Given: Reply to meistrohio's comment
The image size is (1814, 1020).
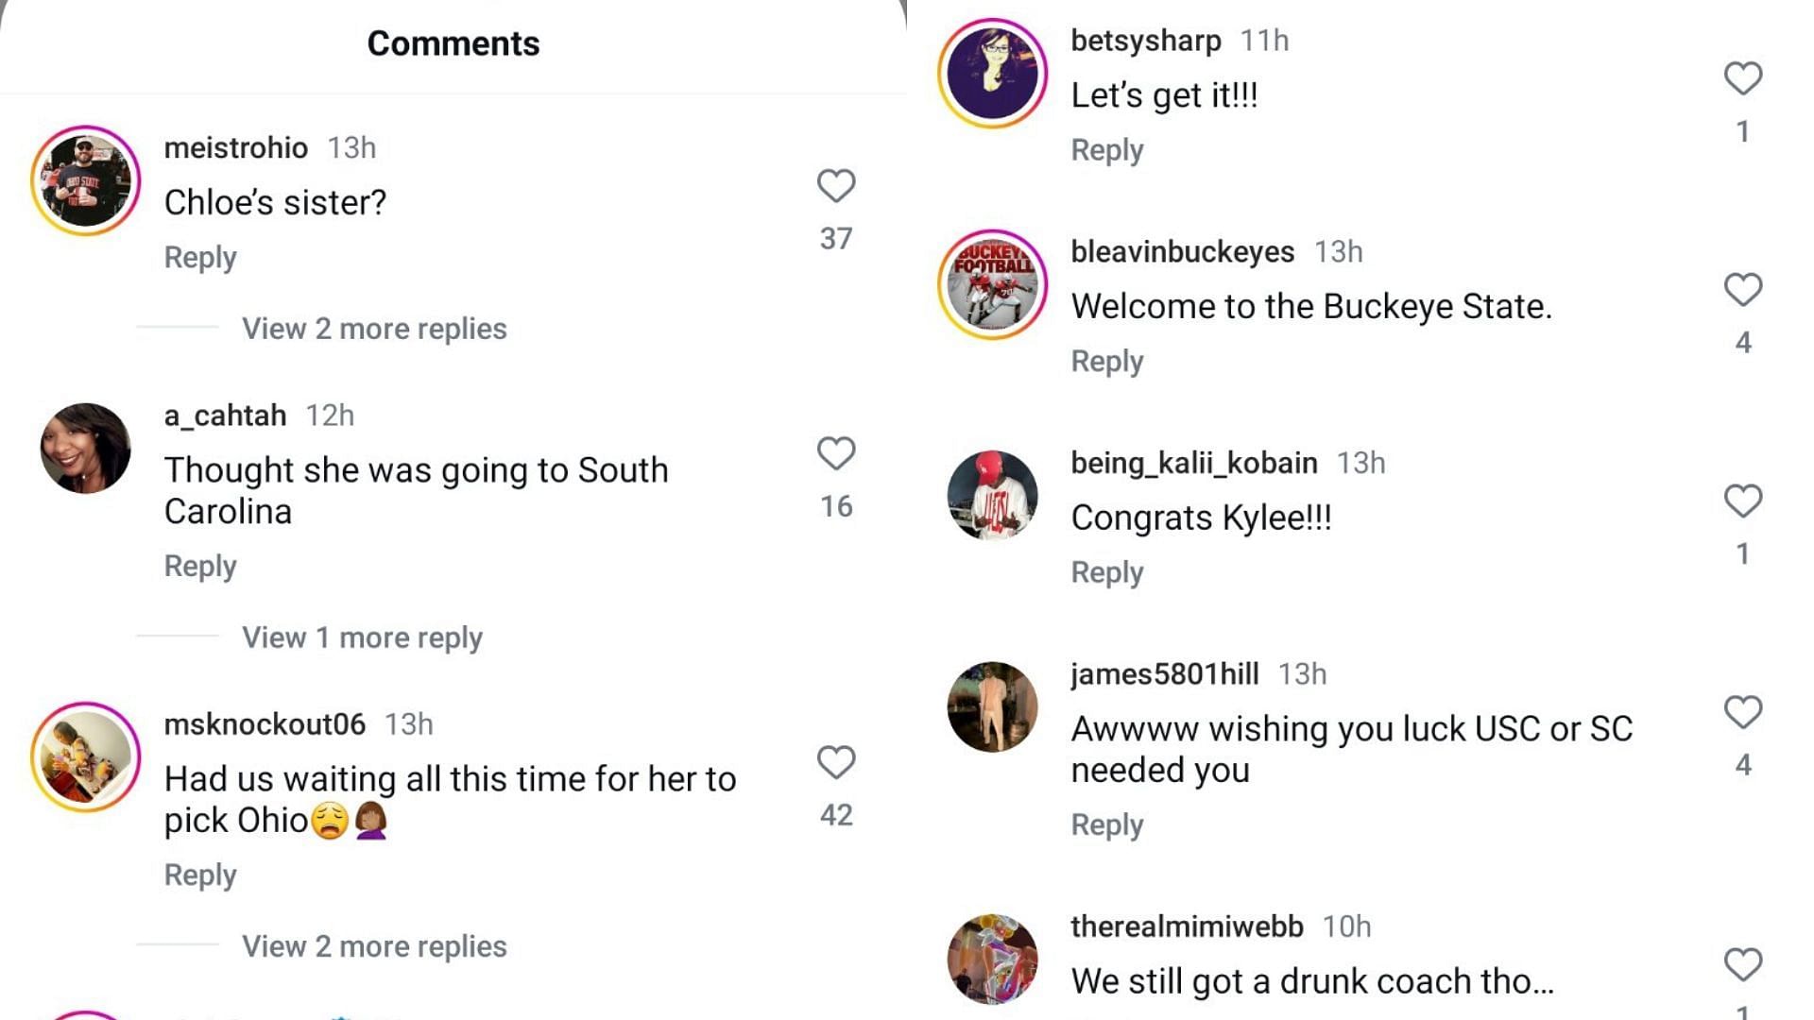Looking at the screenshot, I should pyautogui.click(x=200, y=257).
